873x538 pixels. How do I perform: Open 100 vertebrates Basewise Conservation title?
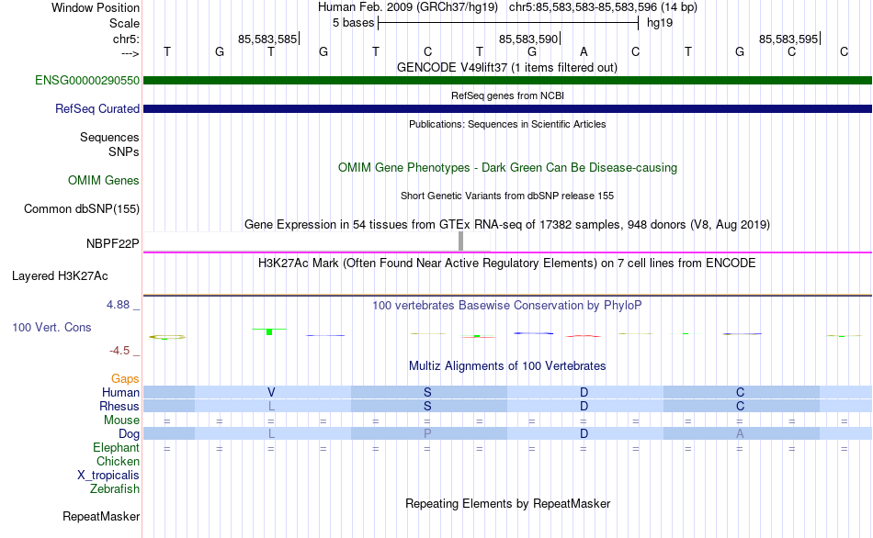[507, 305]
